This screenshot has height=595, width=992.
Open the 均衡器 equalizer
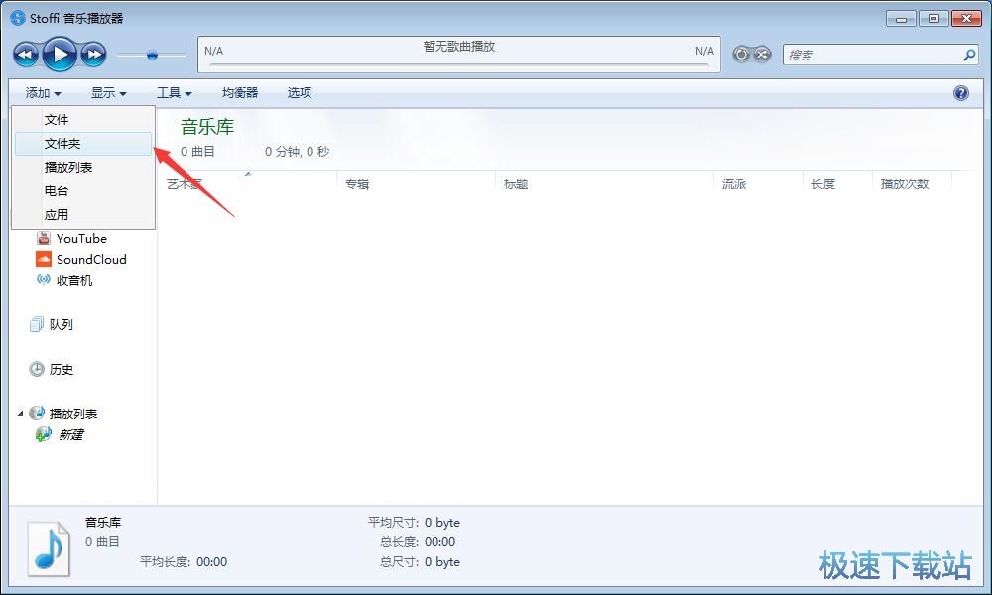(x=239, y=92)
